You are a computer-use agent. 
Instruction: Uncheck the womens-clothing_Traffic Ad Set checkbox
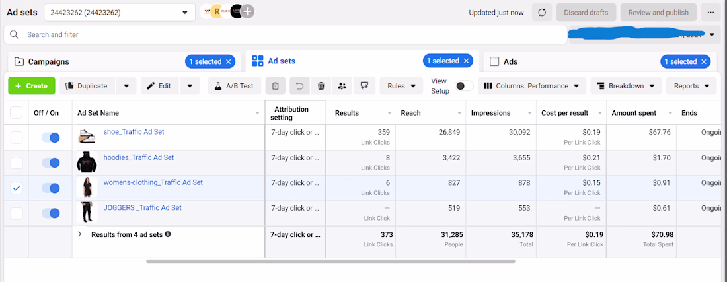pyautogui.click(x=17, y=188)
